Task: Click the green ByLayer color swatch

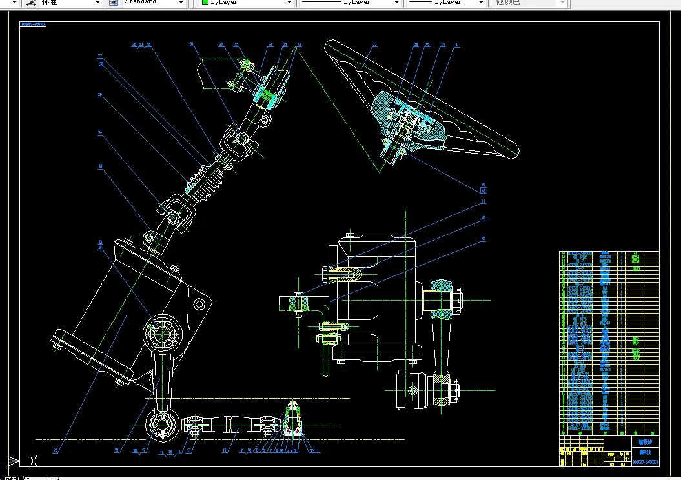Action: coord(205,2)
